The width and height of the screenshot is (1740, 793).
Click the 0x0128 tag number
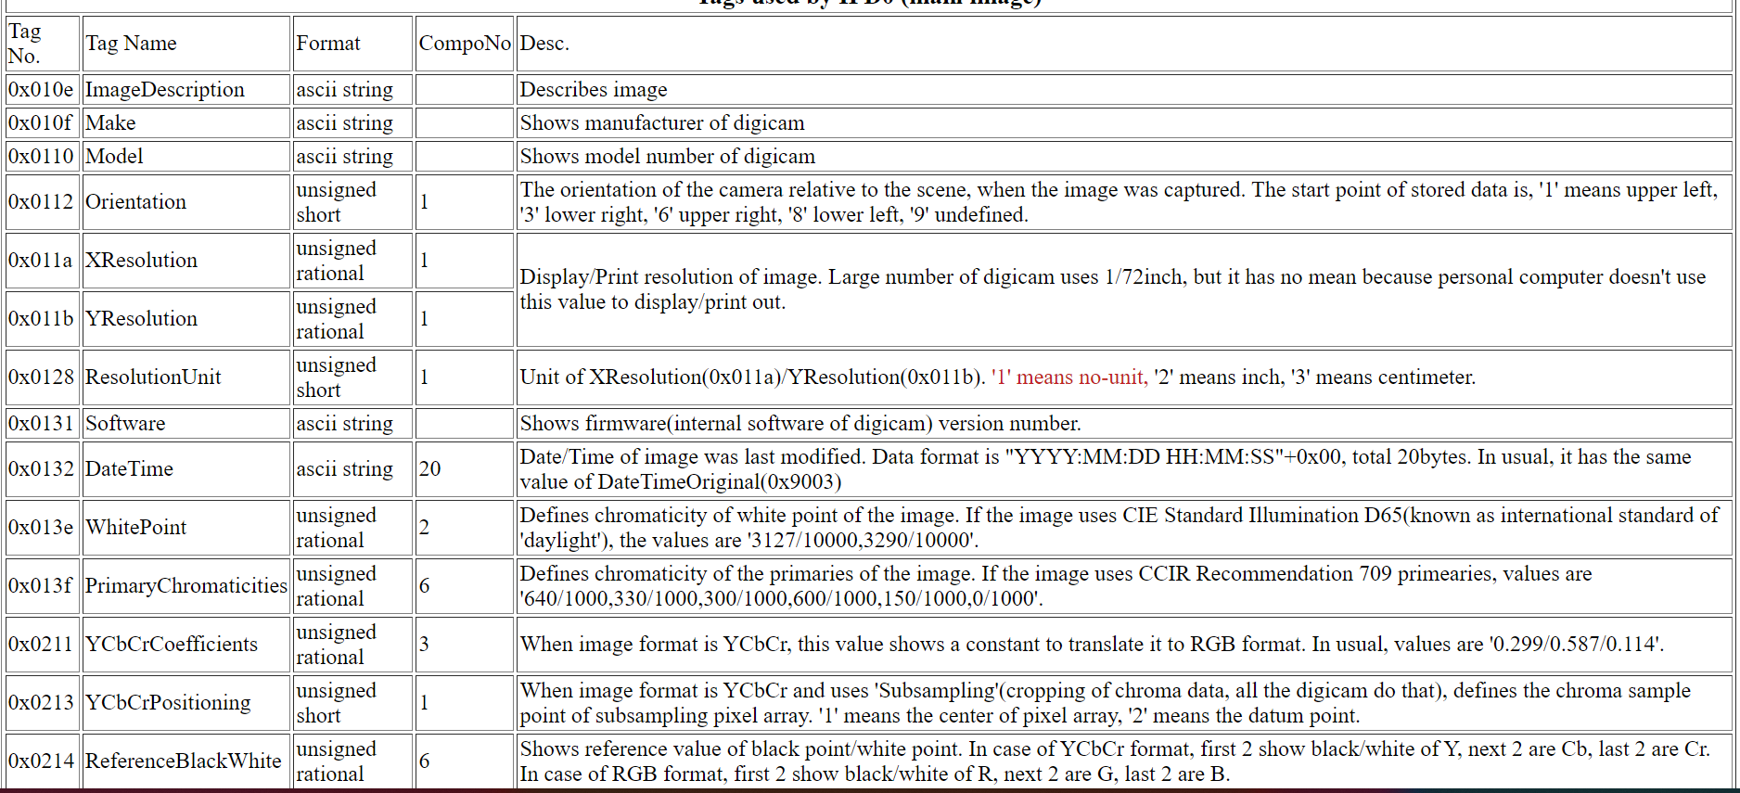41,377
